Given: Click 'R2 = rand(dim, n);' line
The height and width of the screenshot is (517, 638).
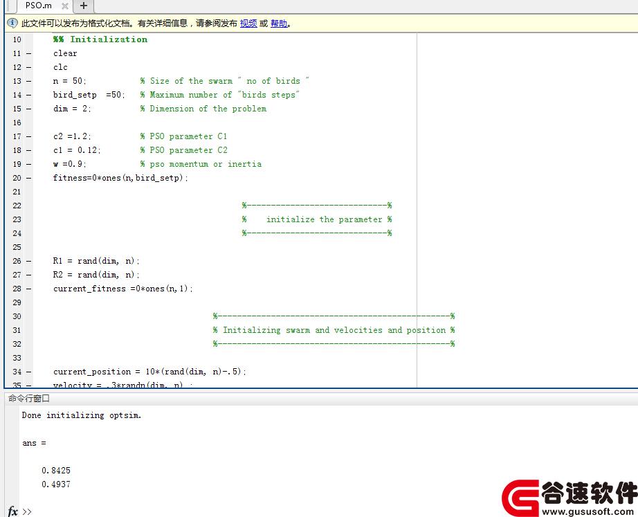Looking at the screenshot, I should pyautogui.click(x=96, y=275).
